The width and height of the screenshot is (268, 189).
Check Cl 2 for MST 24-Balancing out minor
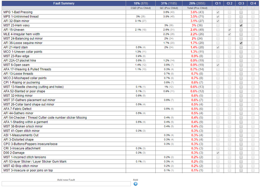tap(229, 38)
